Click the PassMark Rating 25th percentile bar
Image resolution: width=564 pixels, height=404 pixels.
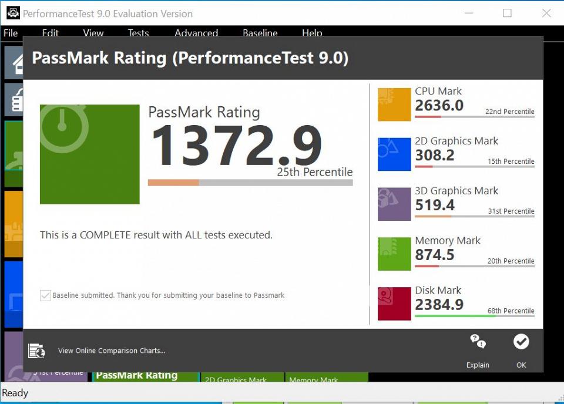(250, 183)
